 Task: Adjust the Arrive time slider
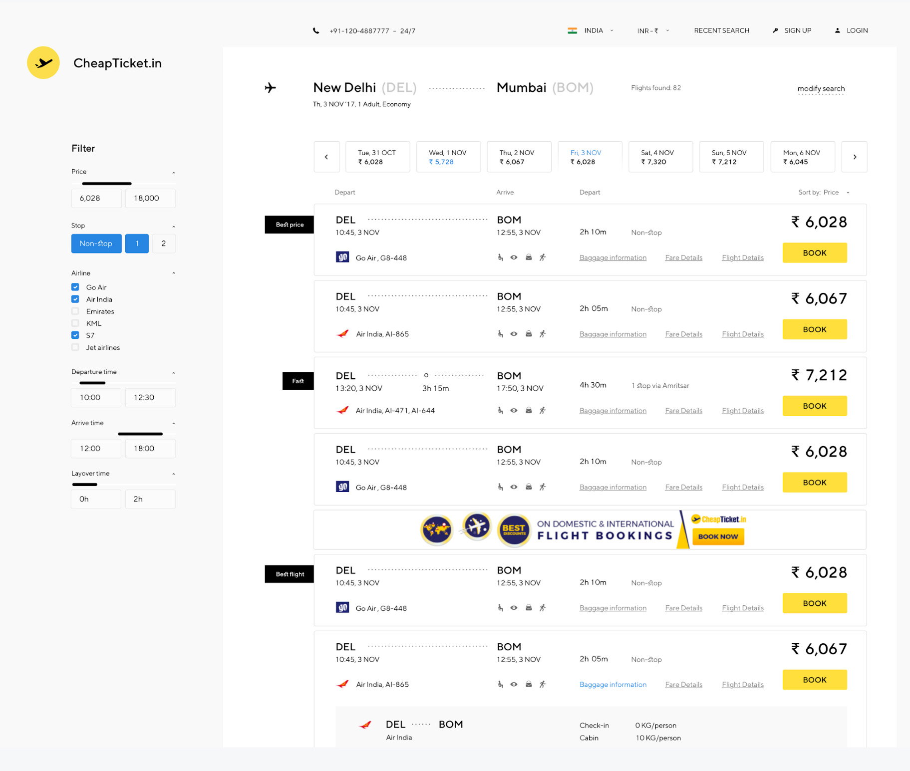[x=140, y=434]
